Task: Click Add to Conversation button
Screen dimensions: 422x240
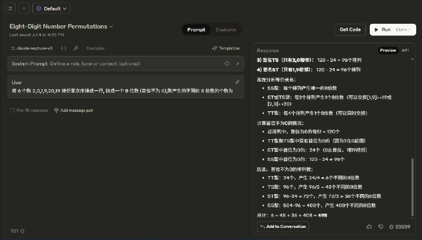Action: (x=283, y=226)
